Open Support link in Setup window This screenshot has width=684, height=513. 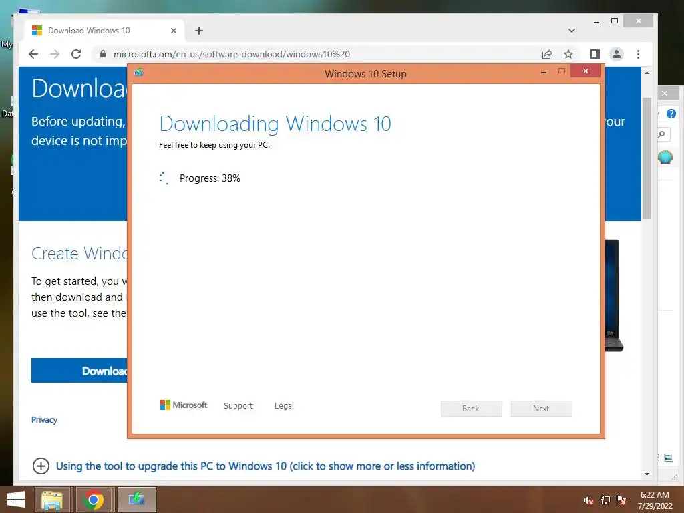point(238,405)
